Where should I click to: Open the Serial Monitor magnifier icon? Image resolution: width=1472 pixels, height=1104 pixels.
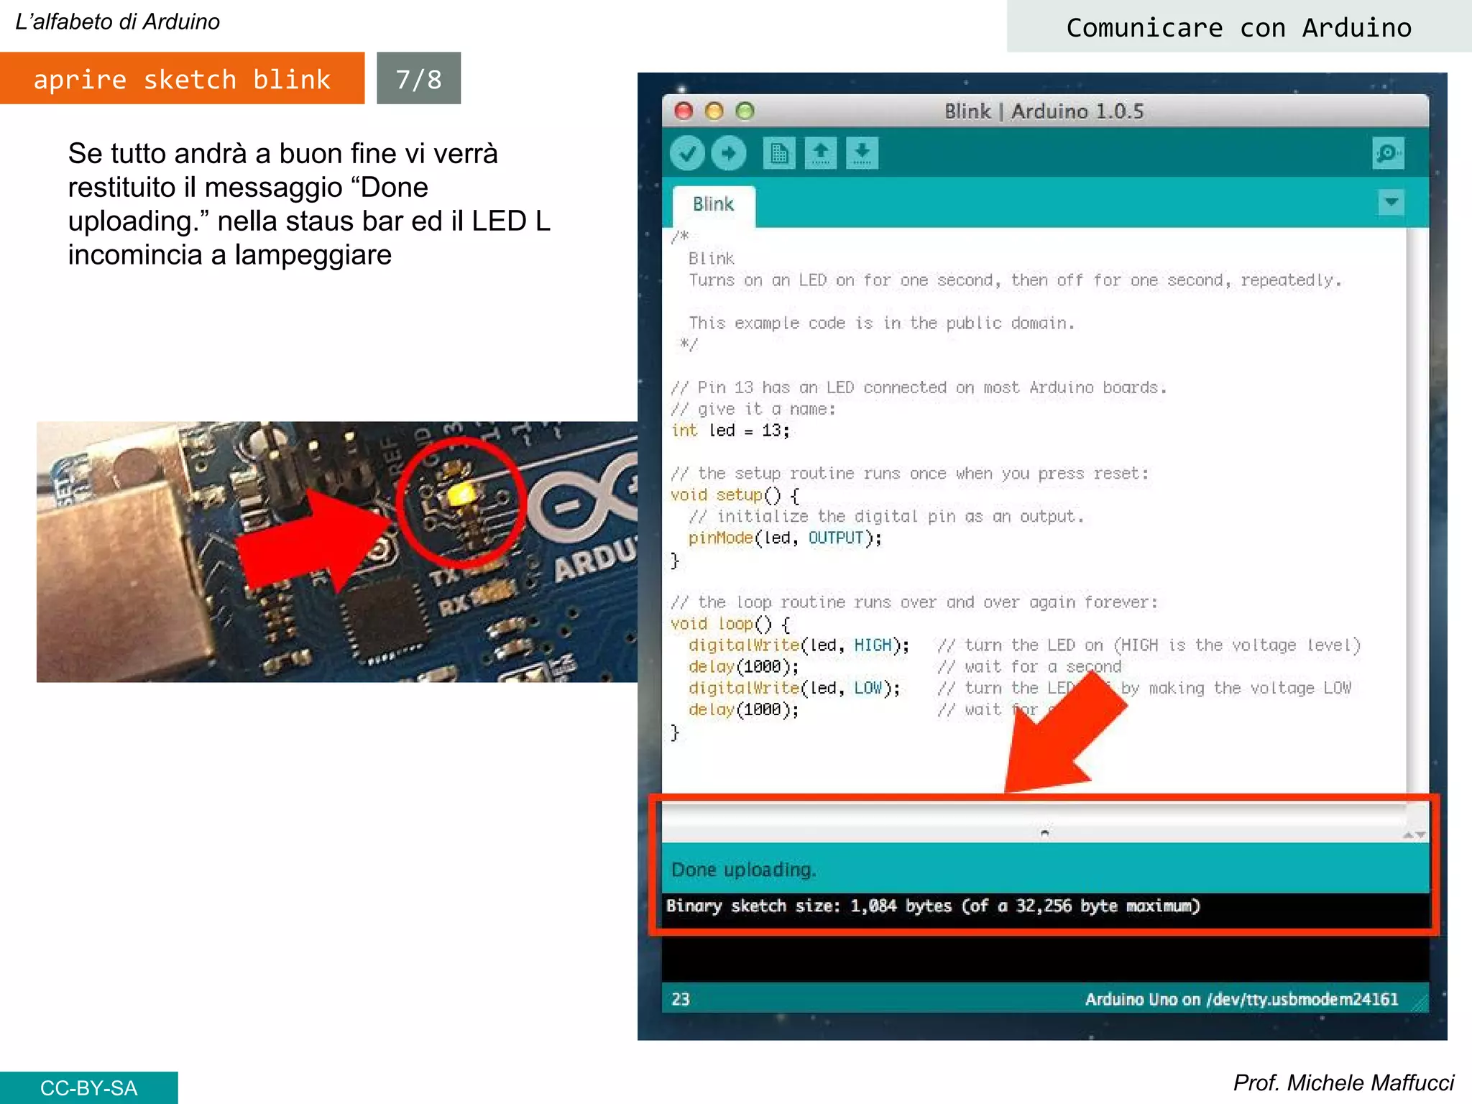[x=1388, y=153]
